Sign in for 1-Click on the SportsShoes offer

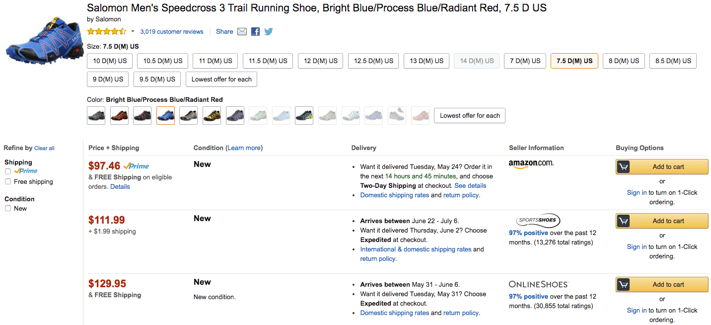tap(637, 247)
